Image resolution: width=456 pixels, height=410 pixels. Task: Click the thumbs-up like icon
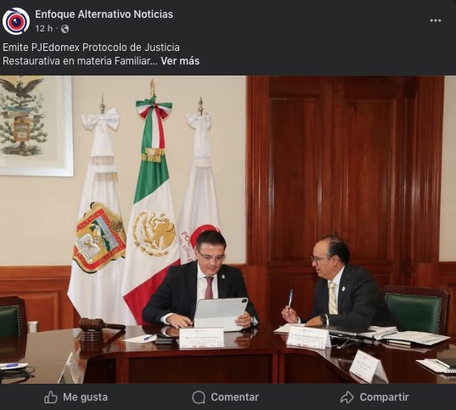51,397
